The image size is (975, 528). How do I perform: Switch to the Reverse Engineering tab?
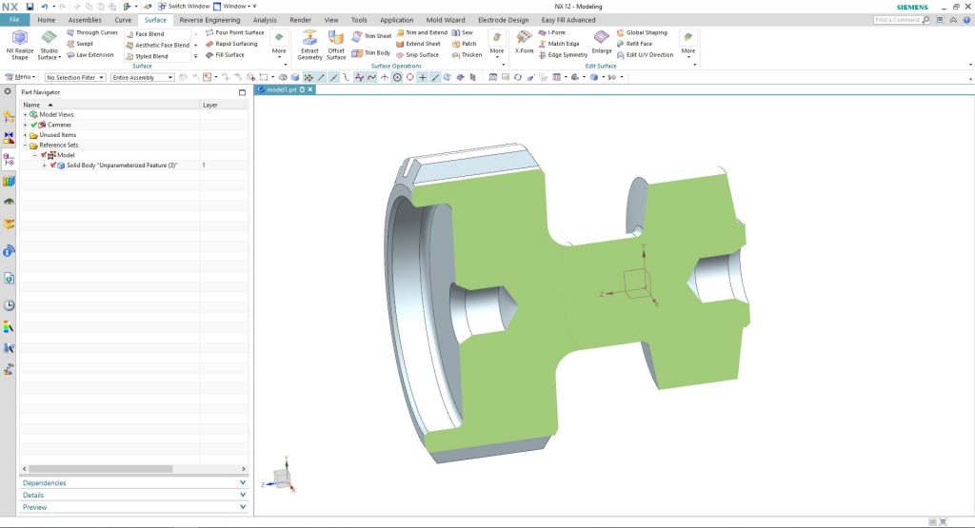pos(211,19)
